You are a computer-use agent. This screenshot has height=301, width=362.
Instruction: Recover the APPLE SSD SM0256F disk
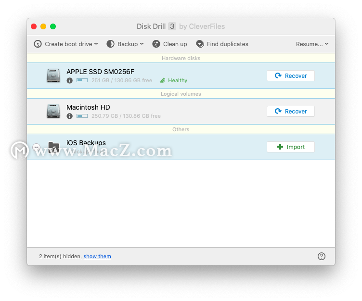click(x=291, y=75)
